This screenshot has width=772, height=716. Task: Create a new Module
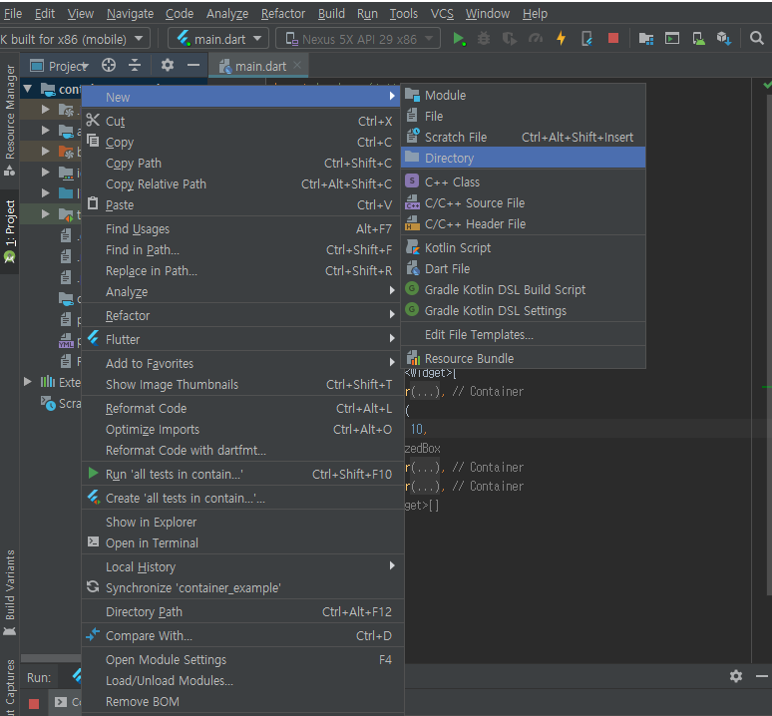click(x=523, y=95)
